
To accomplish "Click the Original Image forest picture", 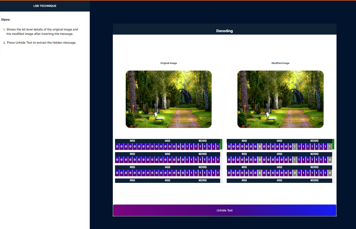I will (x=169, y=99).
